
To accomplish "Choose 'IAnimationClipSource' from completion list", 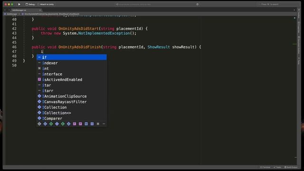I will pos(72,96).
